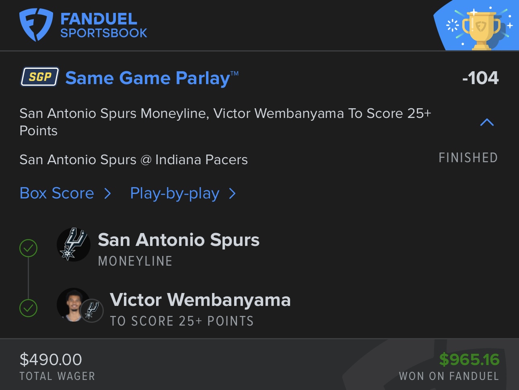Click the FanDuel Sportsbook wordmark
This screenshot has width=519, height=390.
point(103,25)
